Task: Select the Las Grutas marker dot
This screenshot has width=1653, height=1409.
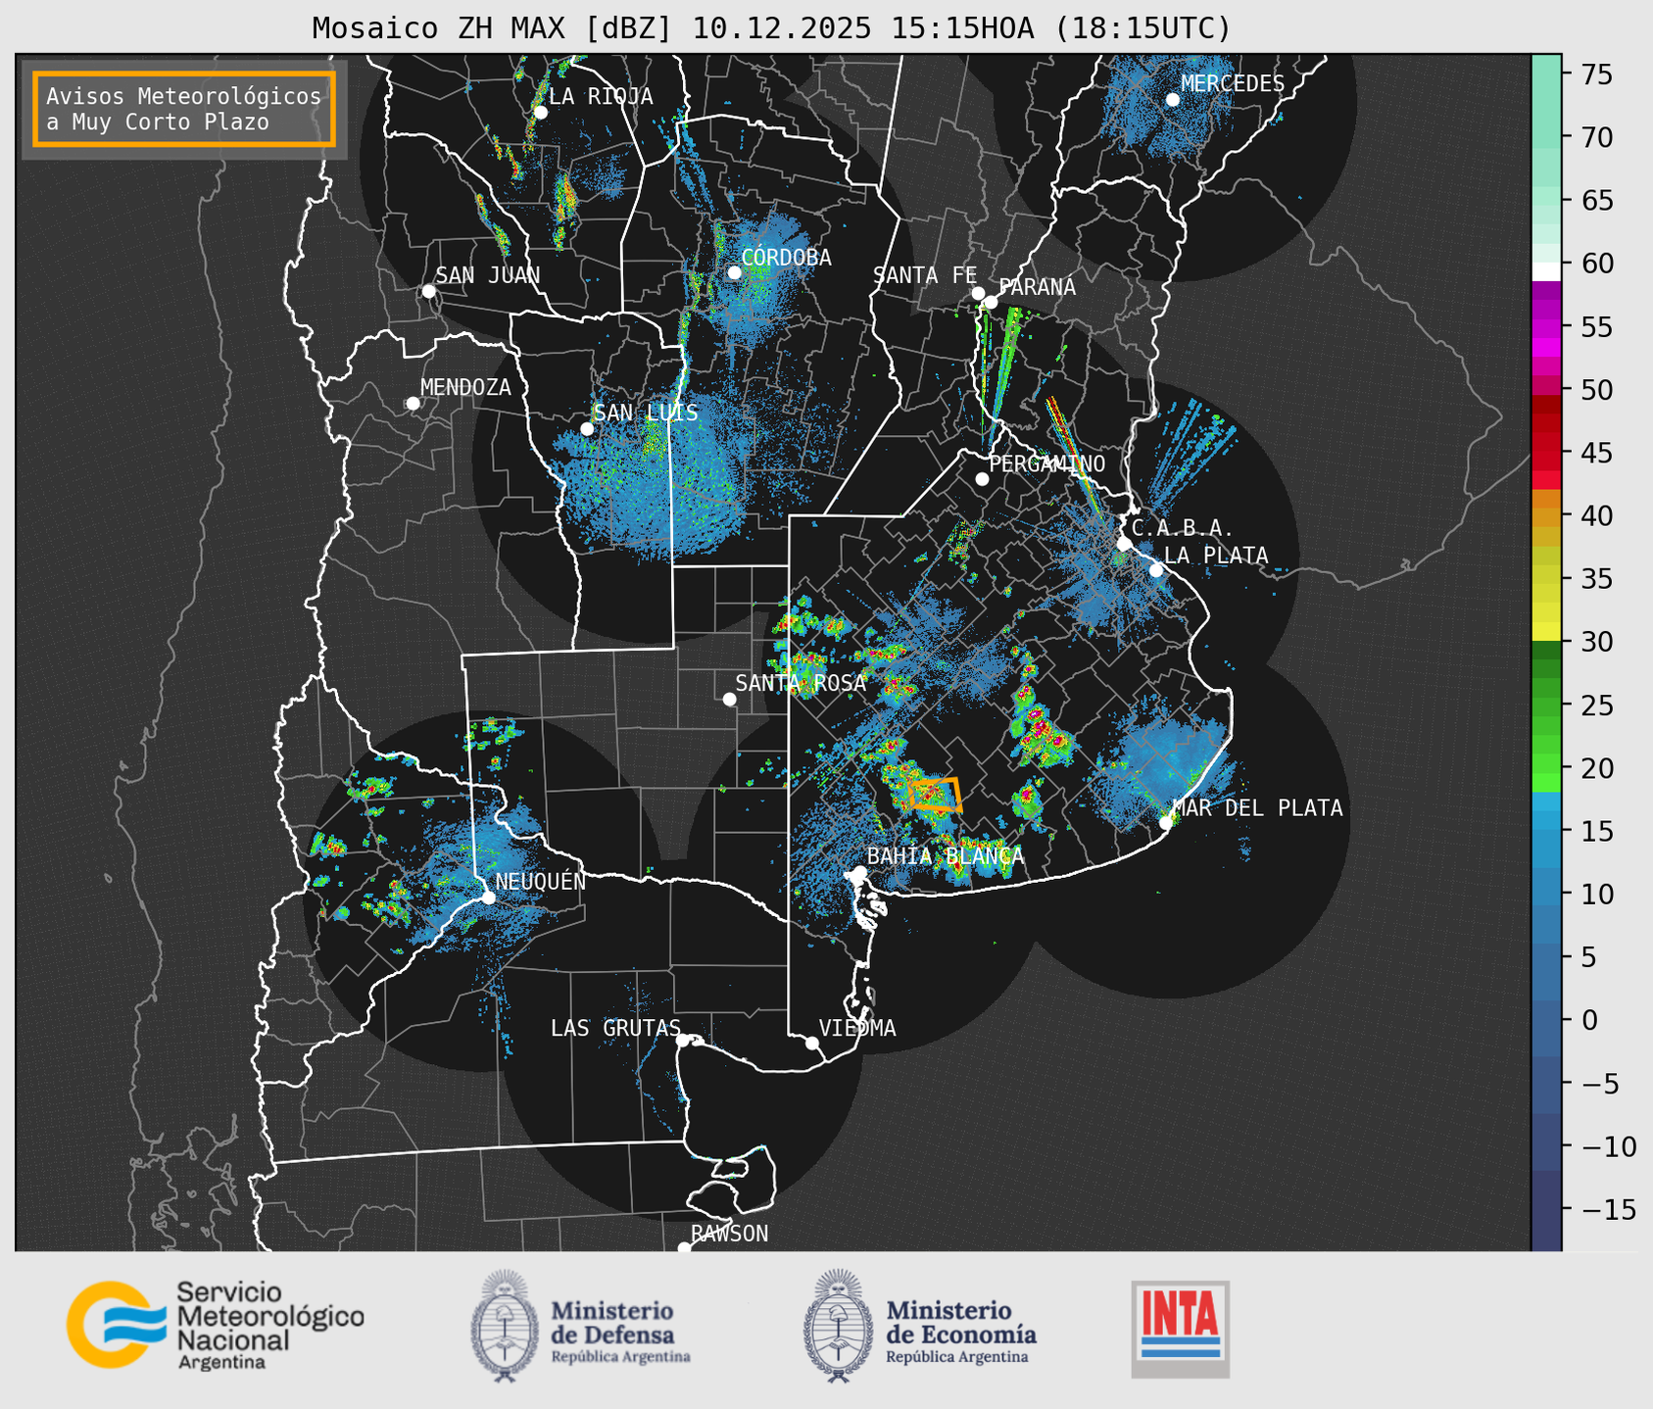Action: pos(682,1040)
